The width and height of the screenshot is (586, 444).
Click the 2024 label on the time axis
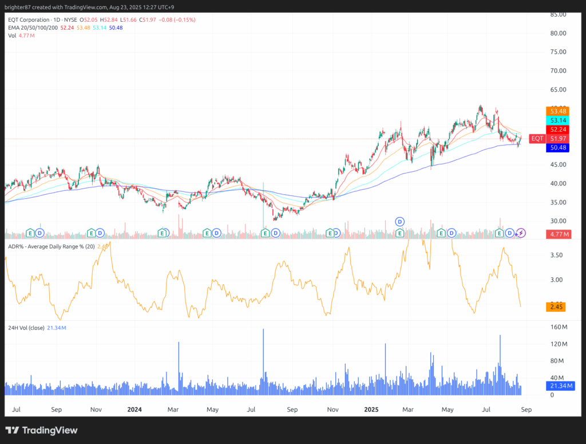[134, 410]
